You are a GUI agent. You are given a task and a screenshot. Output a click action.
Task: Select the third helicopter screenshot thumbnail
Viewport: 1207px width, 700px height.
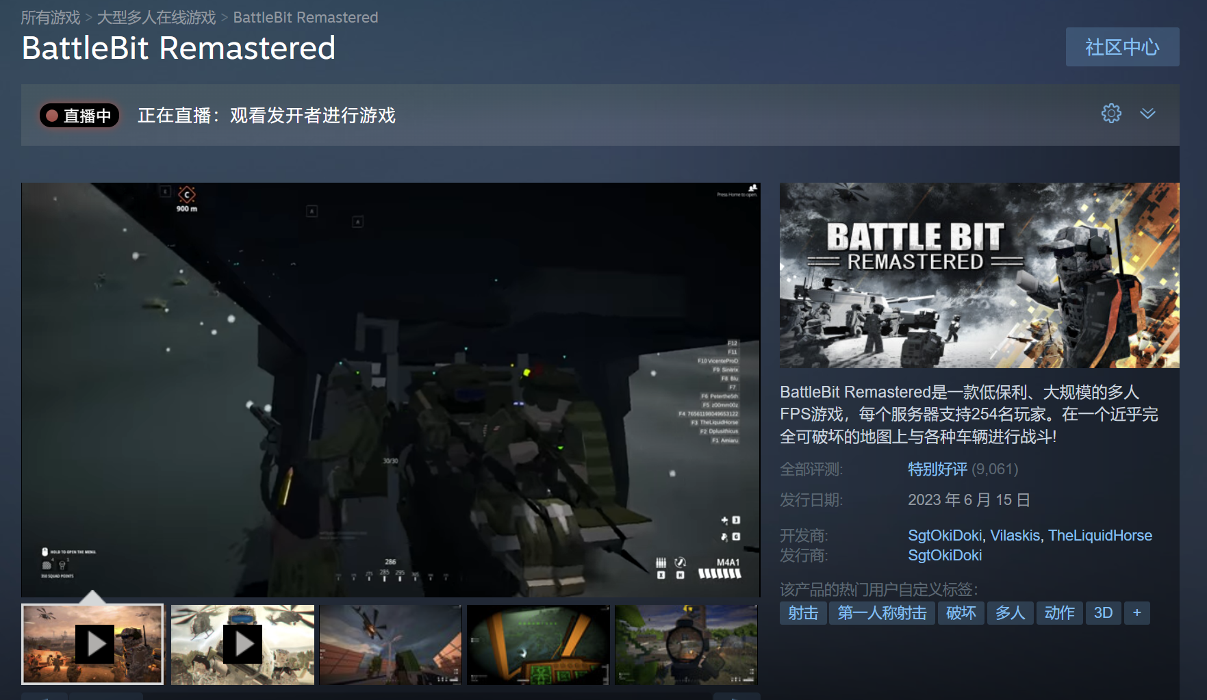pyautogui.click(x=390, y=644)
